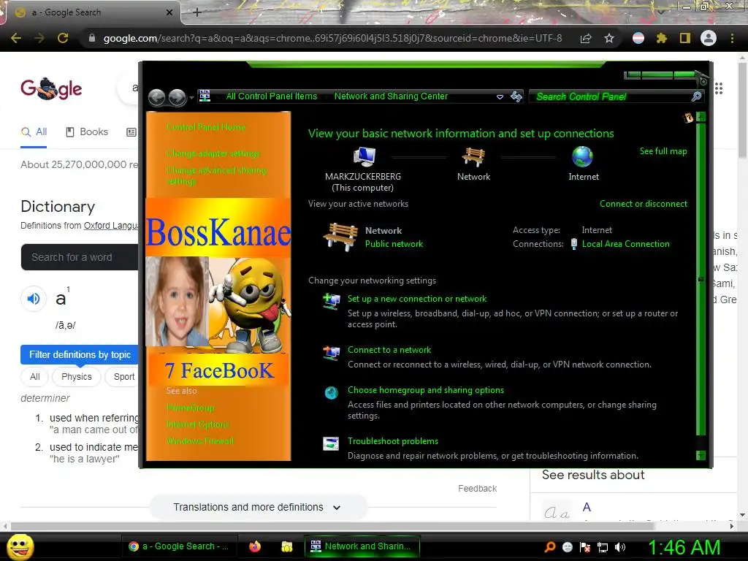
Task: Click the homegroup globe icon
Action: click(x=331, y=392)
